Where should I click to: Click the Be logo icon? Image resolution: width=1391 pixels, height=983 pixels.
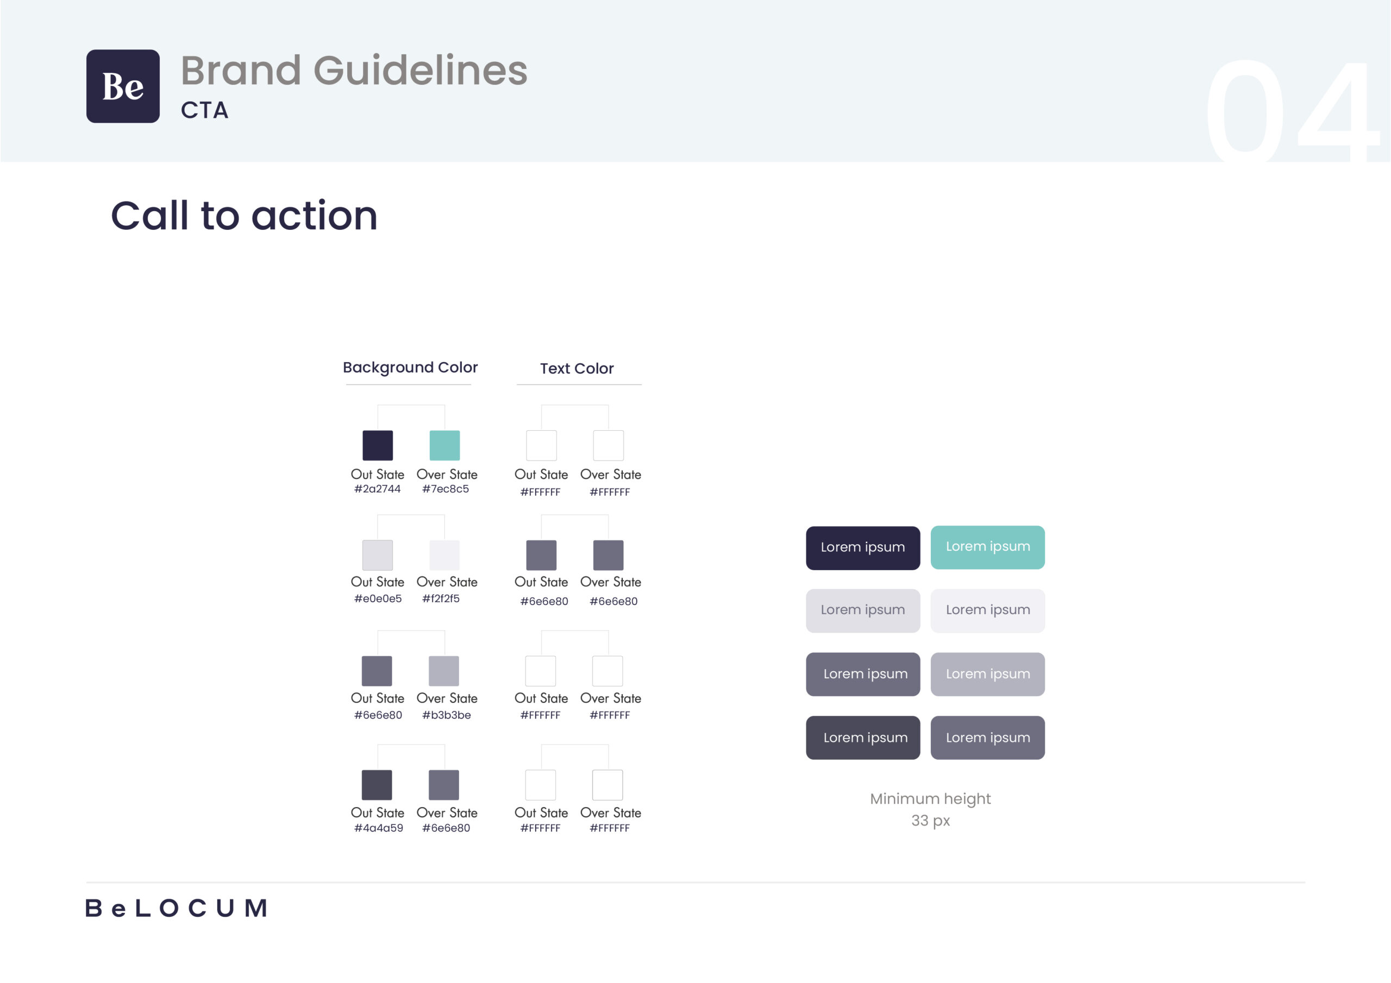click(123, 86)
